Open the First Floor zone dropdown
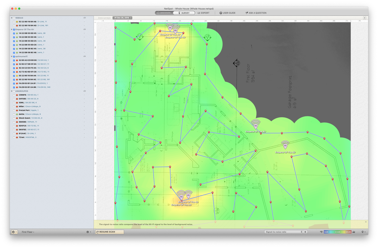Viewport: 378px width, 248px height. click(x=28, y=232)
